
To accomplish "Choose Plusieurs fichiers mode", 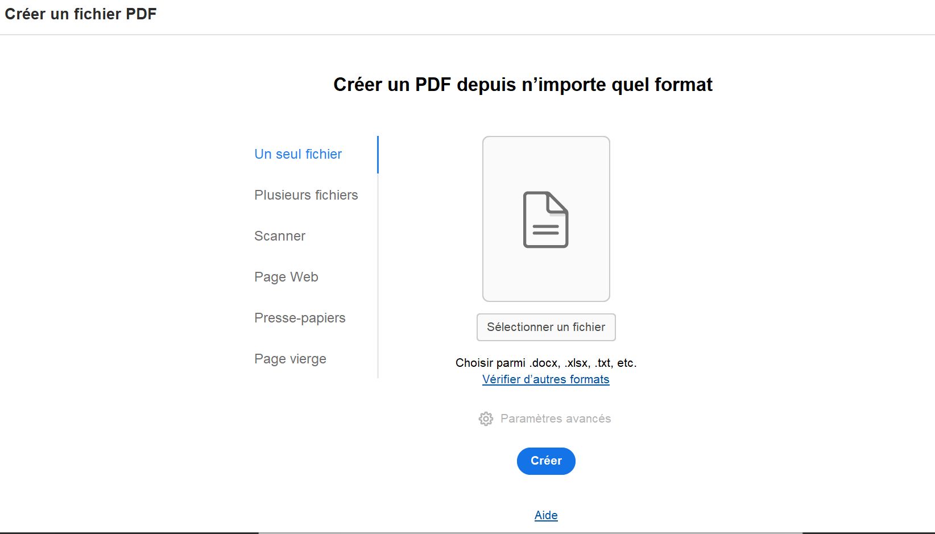I will coord(306,194).
